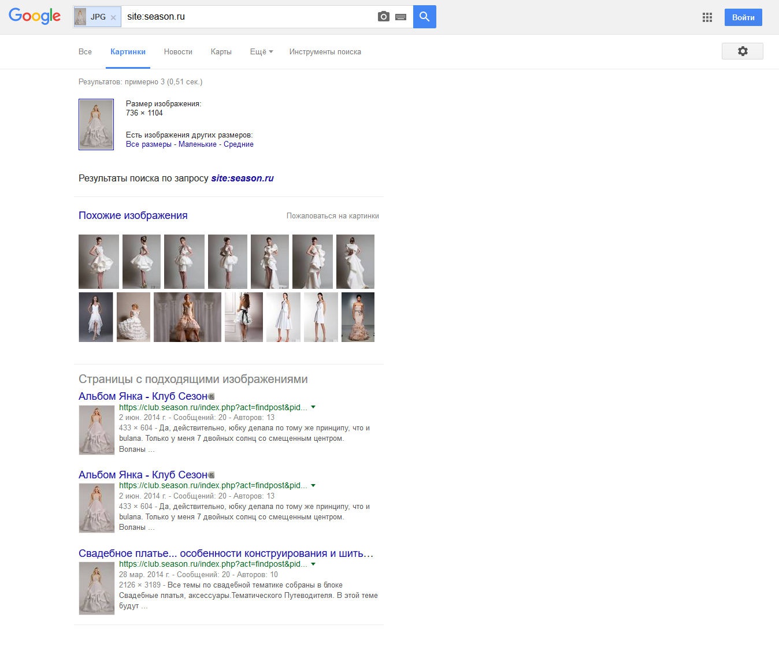Open search by image camera icon
Screen dimensions: 779x658
pos(383,17)
